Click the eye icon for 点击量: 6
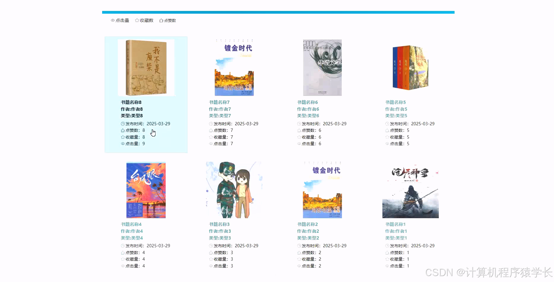This screenshot has height=282, width=554. click(299, 144)
